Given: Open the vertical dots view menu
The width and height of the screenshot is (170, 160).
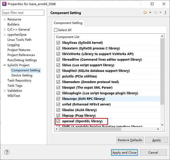Looking at the screenshot, I should pos(165,13).
